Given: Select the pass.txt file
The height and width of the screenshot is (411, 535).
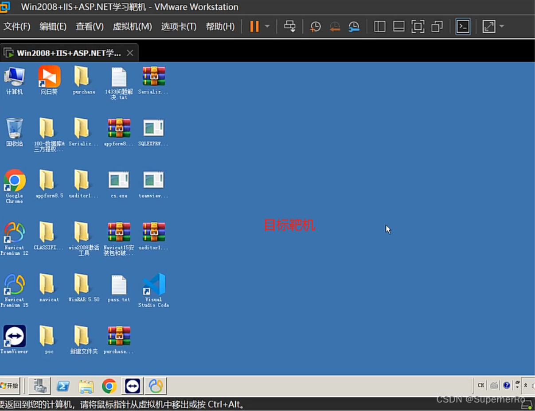Looking at the screenshot, I should point(119,287).
